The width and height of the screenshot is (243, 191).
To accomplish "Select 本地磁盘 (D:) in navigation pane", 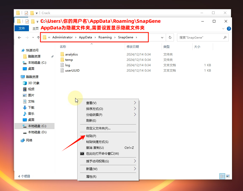I will [x=37, y=132].
